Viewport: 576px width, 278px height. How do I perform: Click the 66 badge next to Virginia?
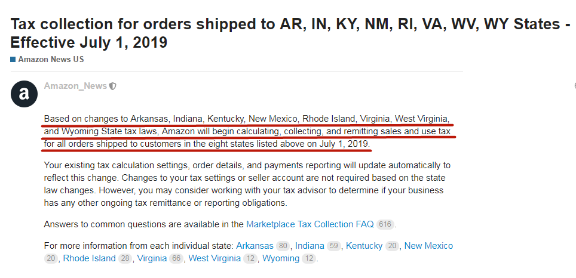(x=176, y=258)
